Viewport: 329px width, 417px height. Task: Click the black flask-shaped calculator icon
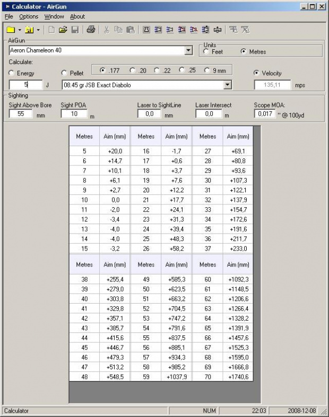click(146, 30)
